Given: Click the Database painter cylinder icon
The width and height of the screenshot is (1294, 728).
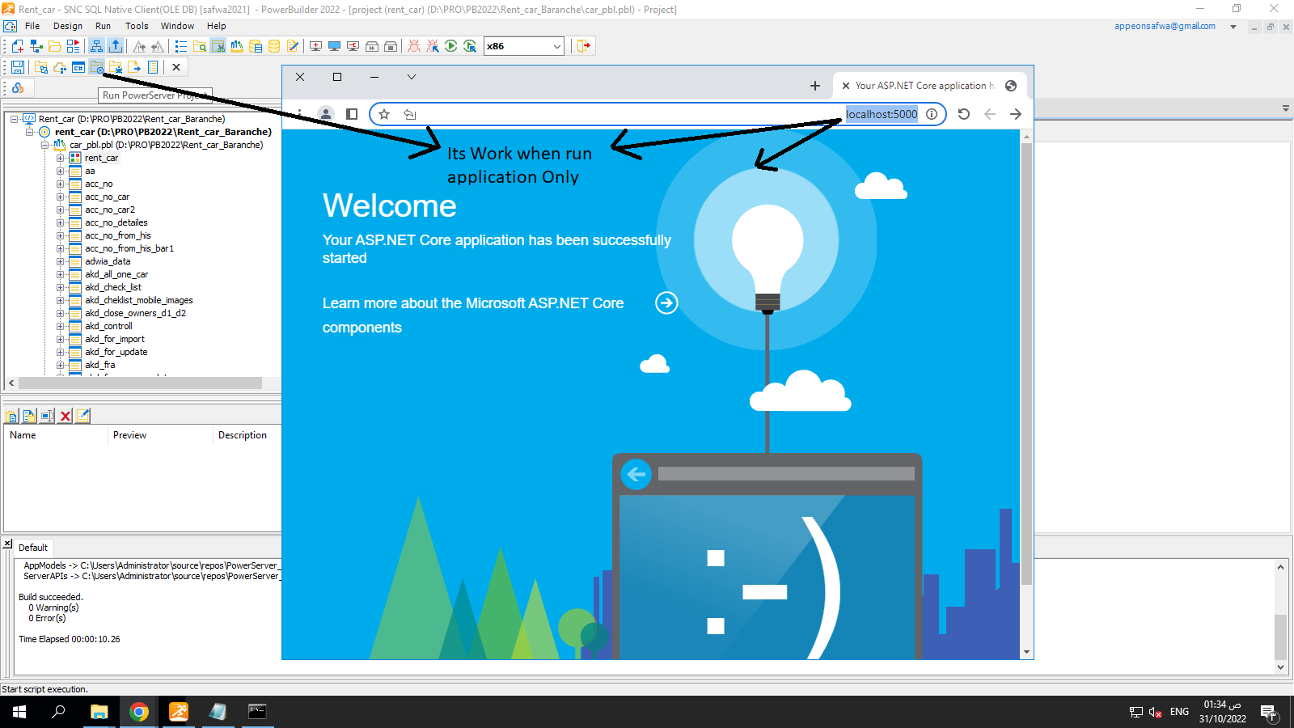Looking at the screenshot, I should click(274, 46).
